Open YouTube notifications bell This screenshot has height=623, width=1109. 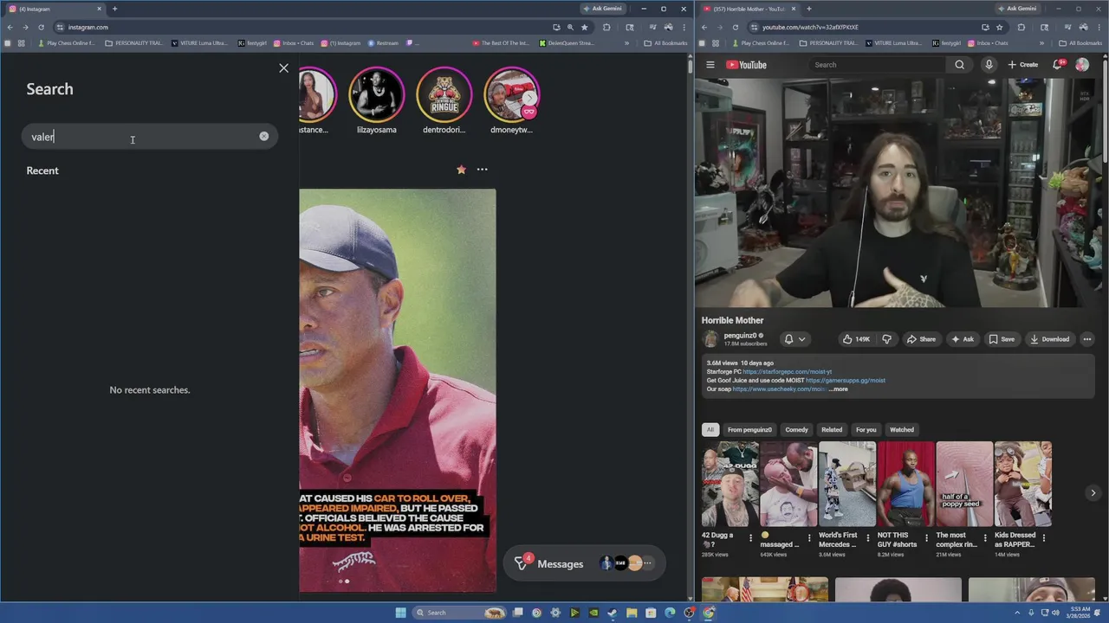[1058, 65]
